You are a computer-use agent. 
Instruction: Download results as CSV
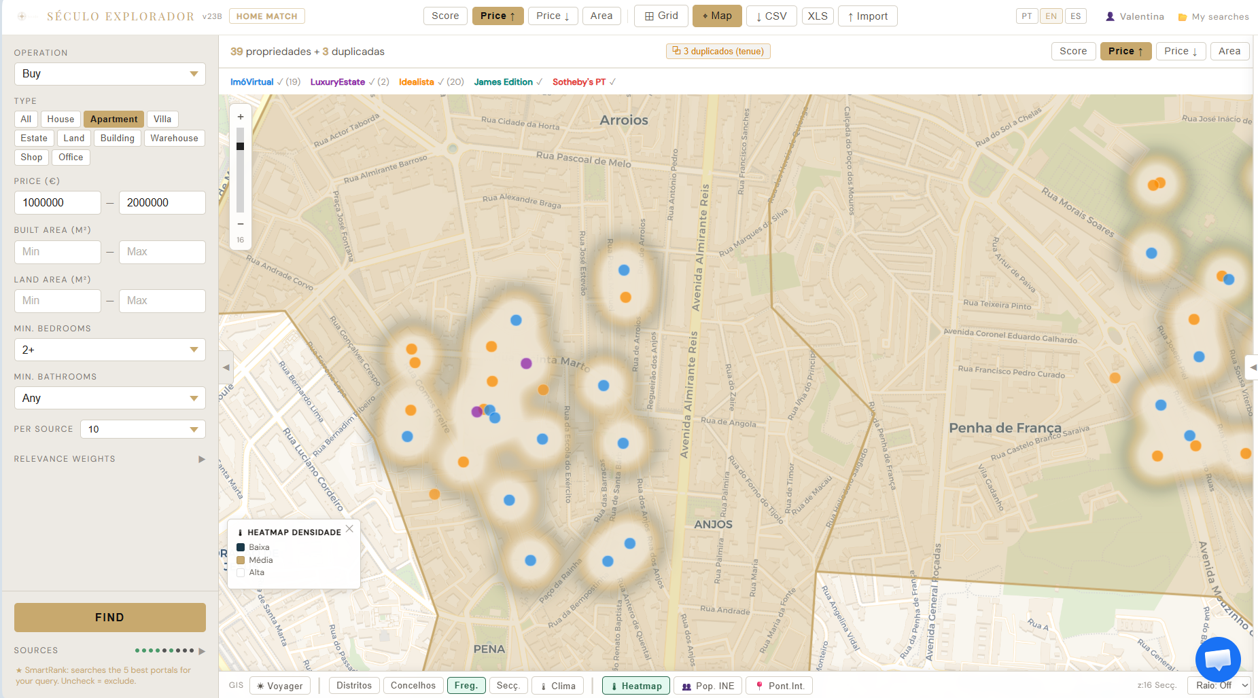pos(771,16)
